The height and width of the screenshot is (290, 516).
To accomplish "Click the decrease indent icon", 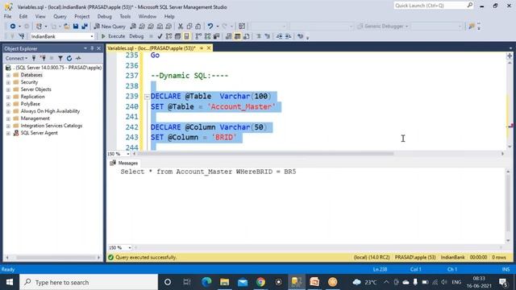I will click(x=279, y=36).
